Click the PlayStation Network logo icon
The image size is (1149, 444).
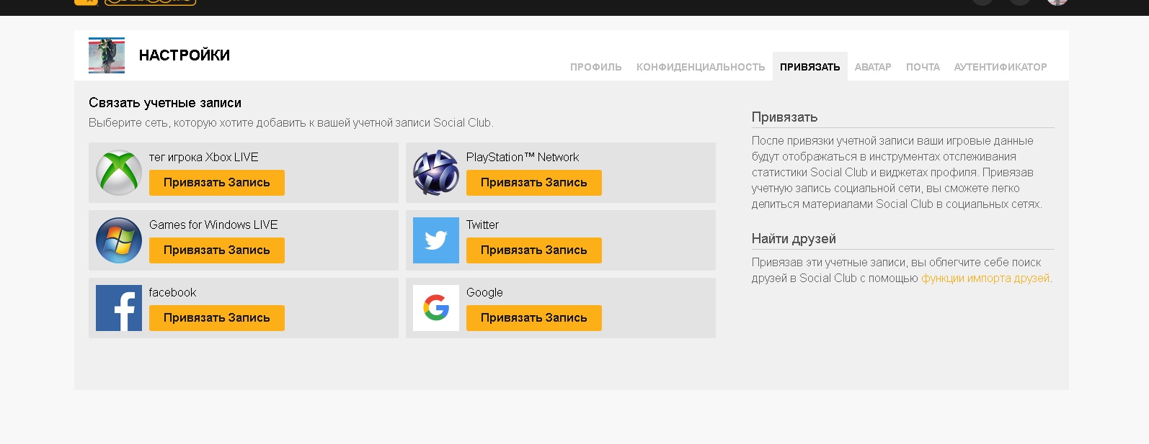pos(436,173)
